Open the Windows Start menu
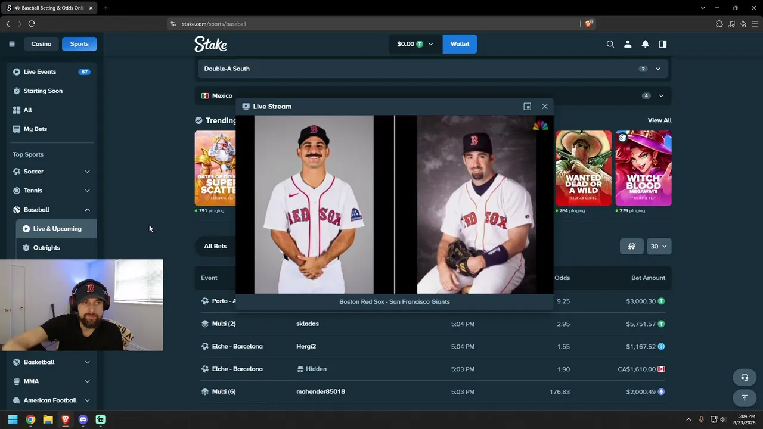 point(13,419)
